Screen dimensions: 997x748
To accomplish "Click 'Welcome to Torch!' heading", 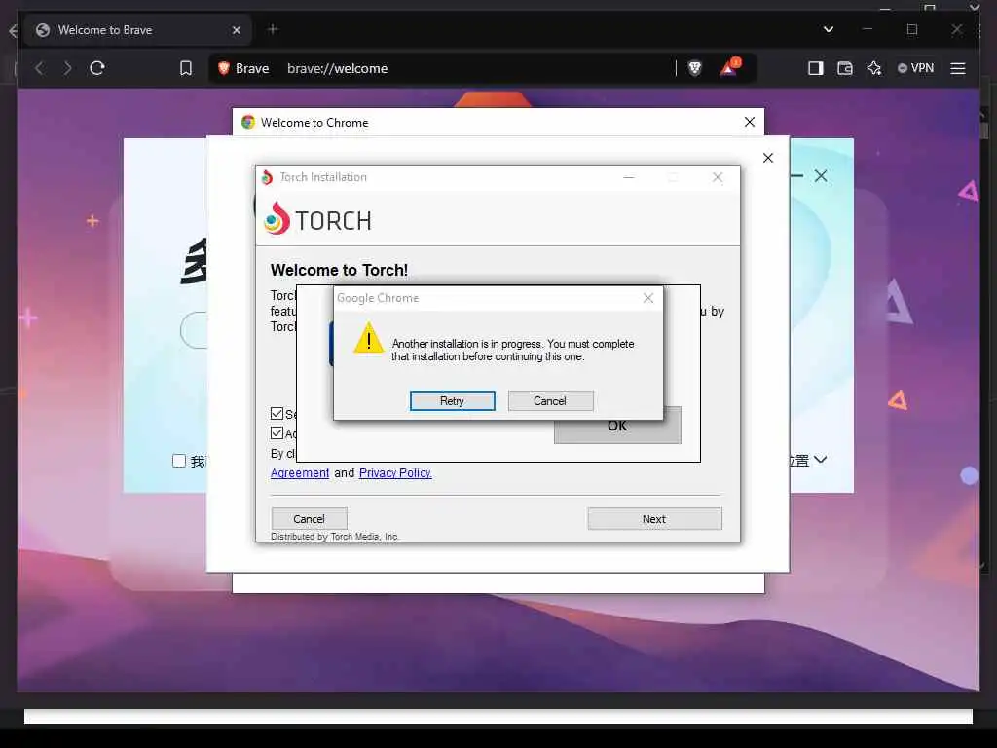I will click(339, 270).
